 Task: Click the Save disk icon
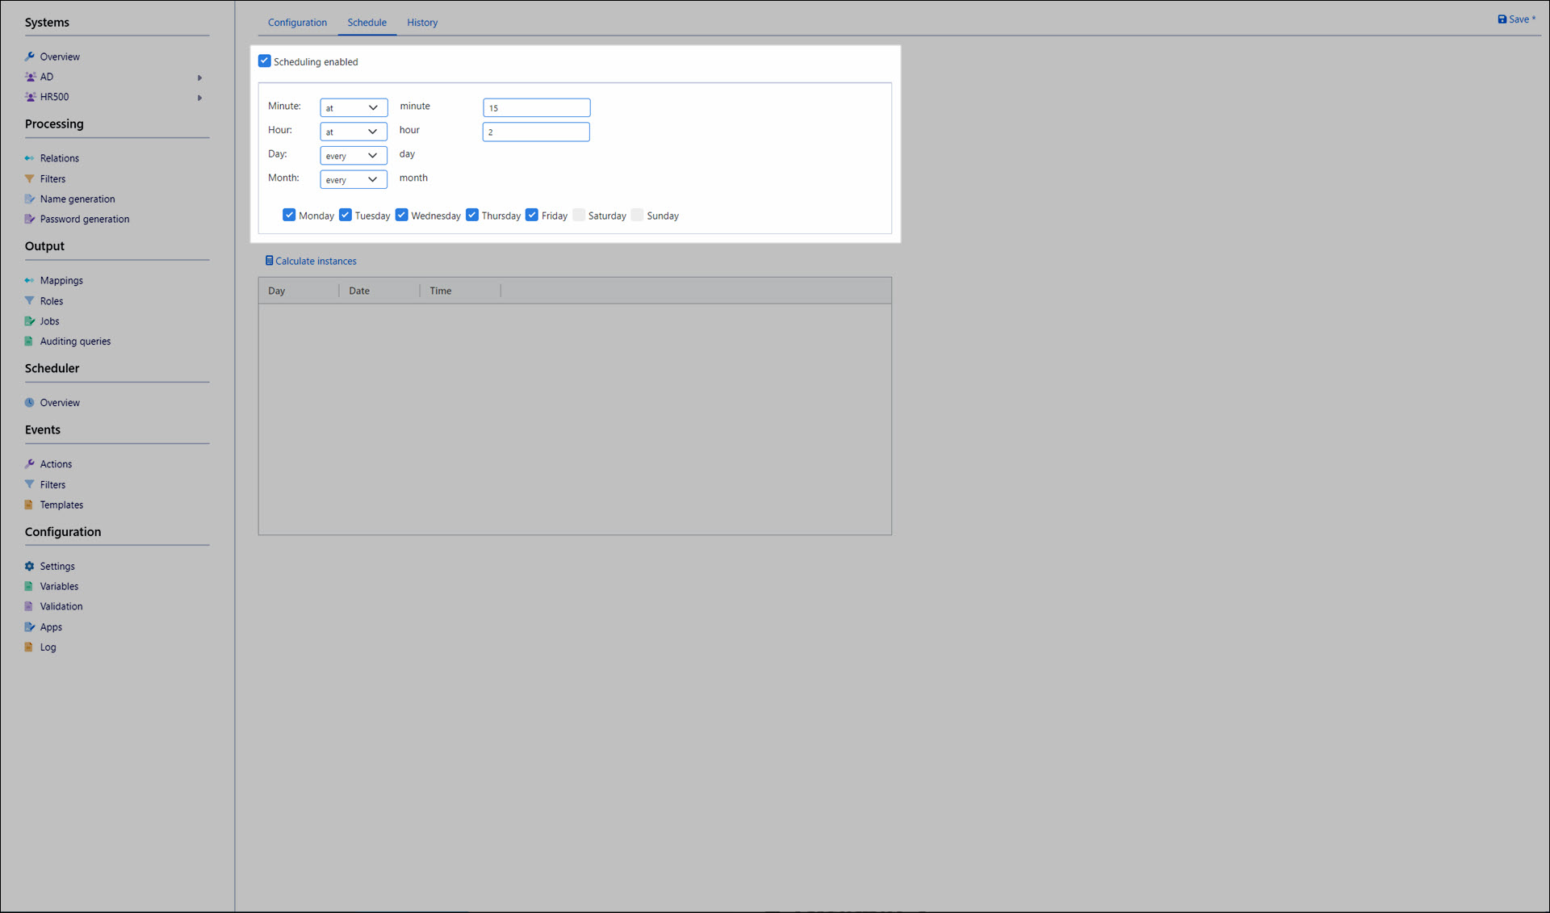coord(1502,19)
